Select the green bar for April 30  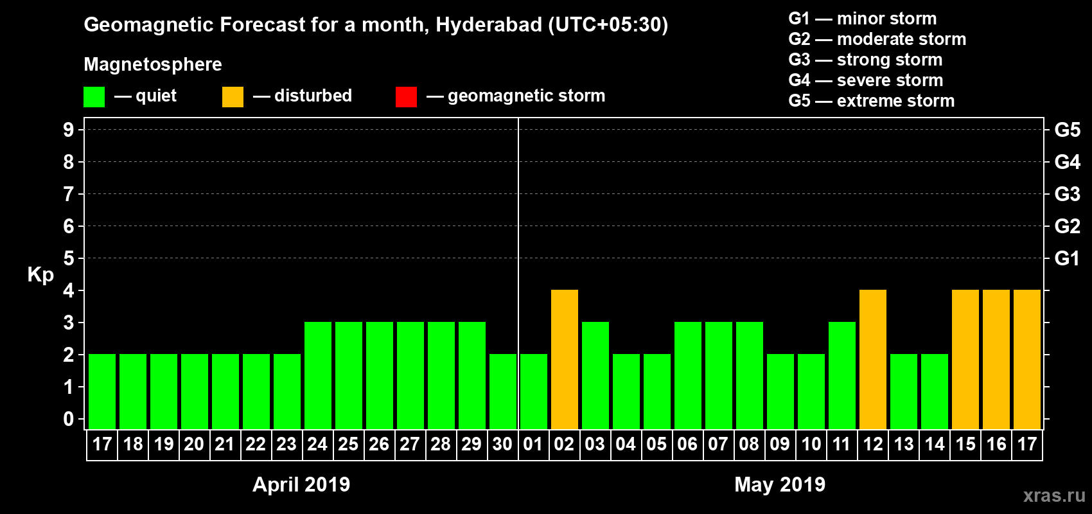pyautogui.click(x=503, y=391)
